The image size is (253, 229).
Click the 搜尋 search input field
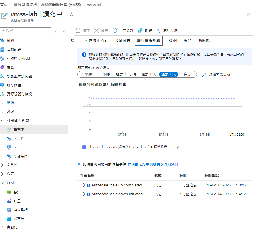pyautogui.click(x=26, y=31)
